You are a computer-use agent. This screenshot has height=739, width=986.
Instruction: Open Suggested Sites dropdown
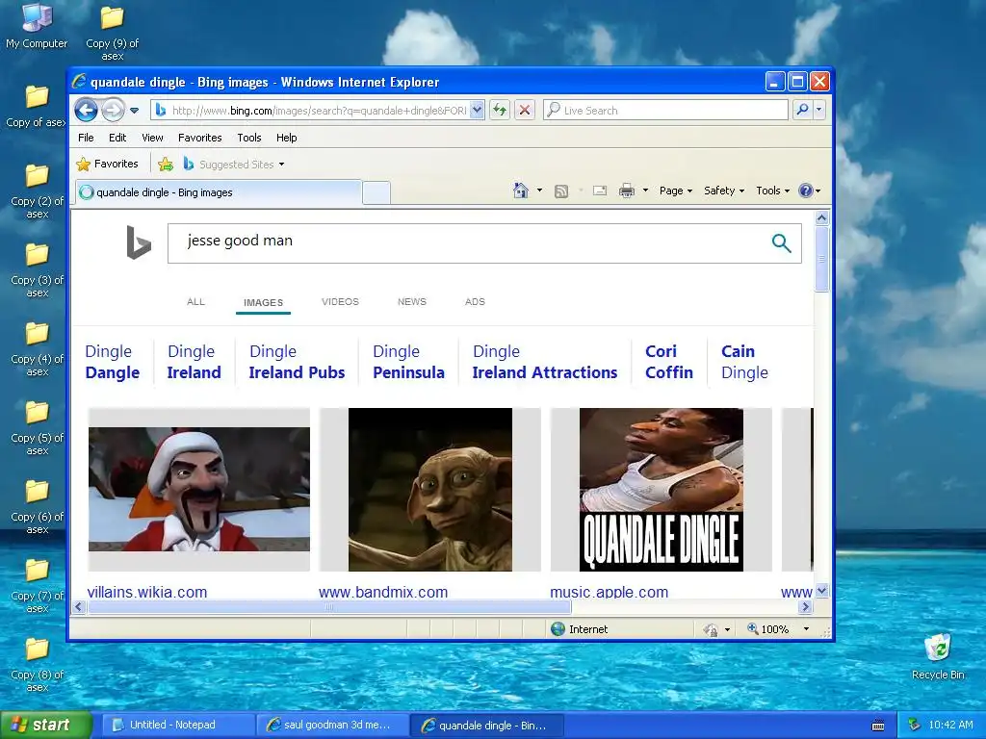[233, 164]
